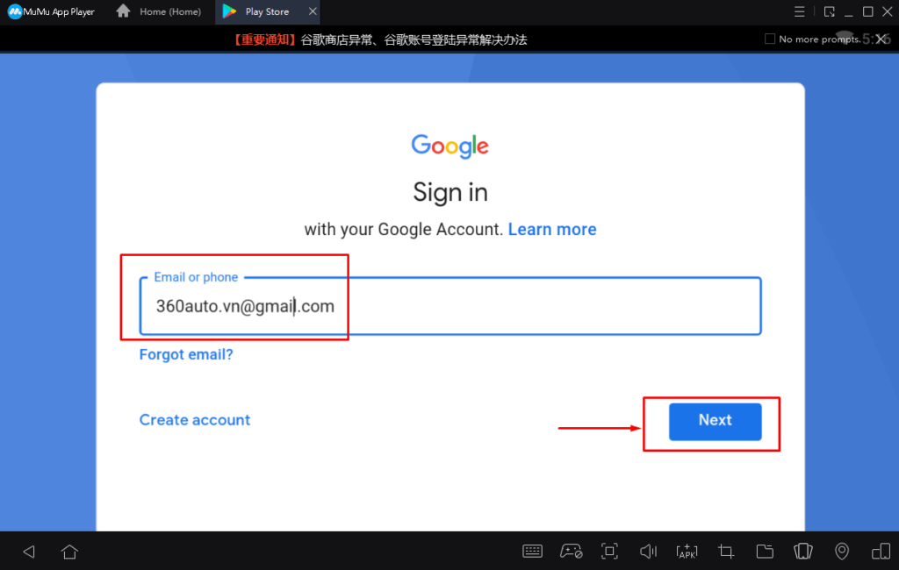899x570 pixels.
Task: Click the volume speaker icon
Action: click(649, 551)
